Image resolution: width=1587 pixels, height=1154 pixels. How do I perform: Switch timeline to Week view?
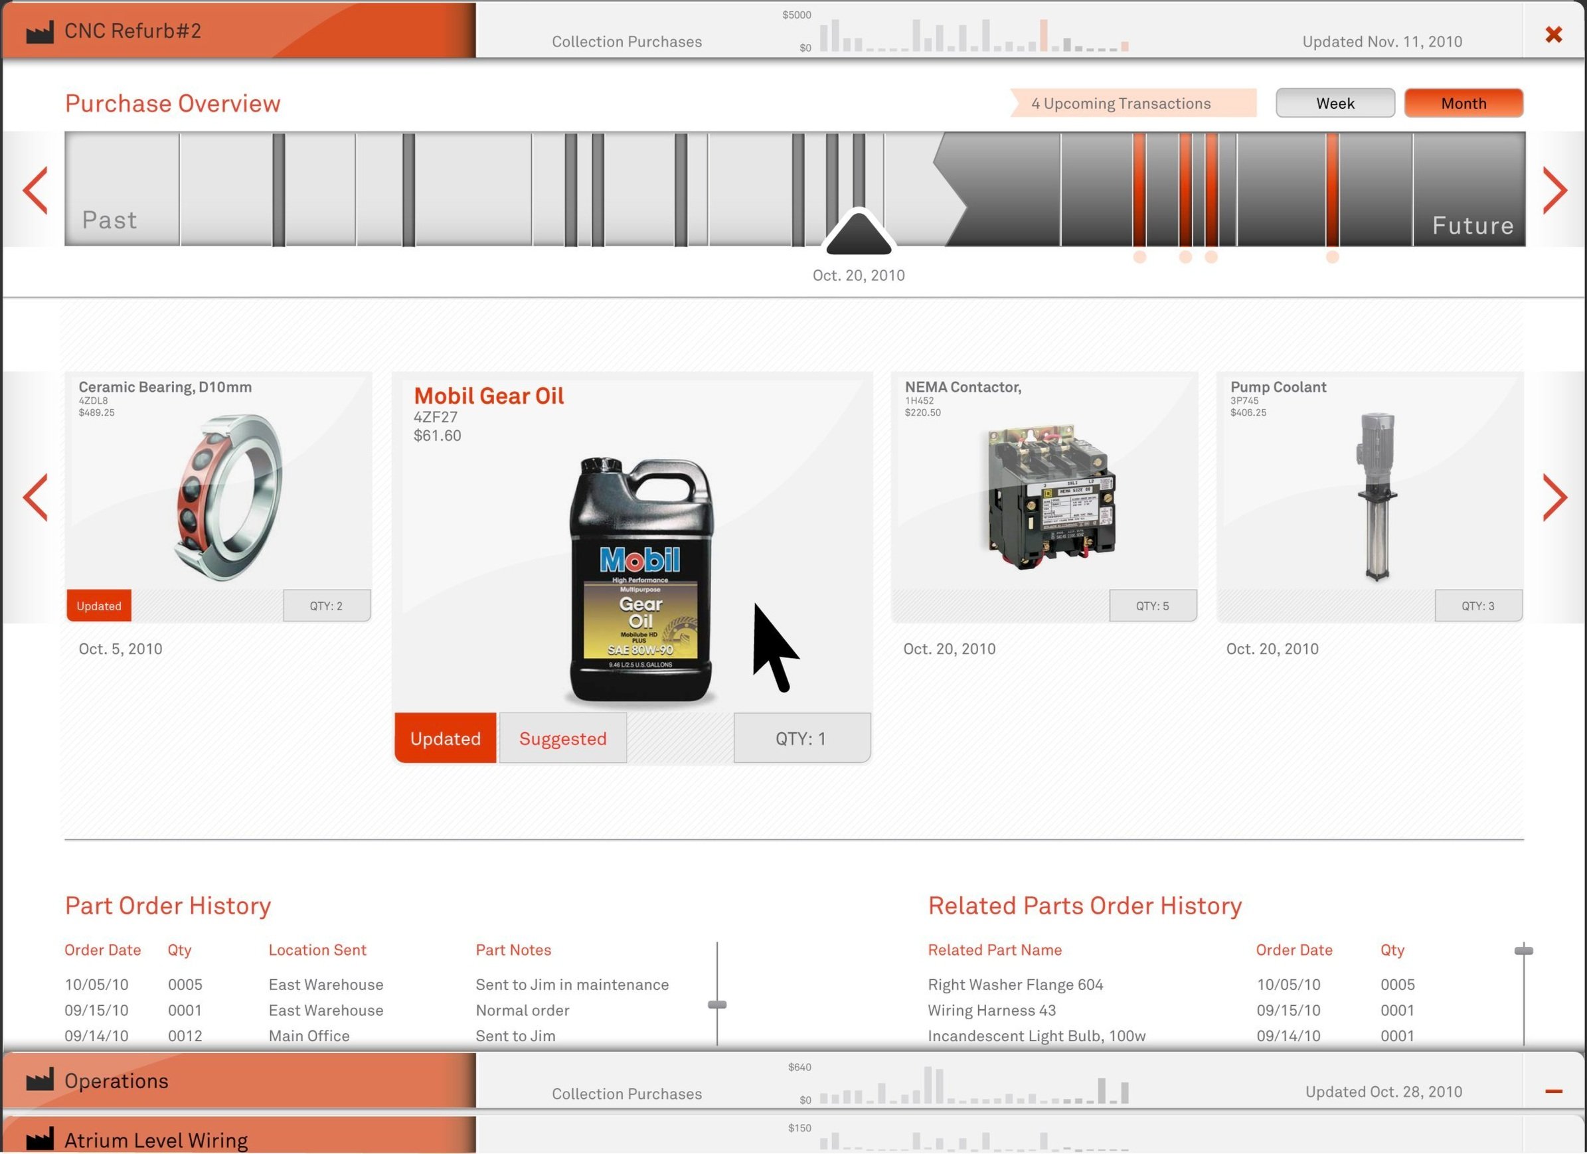tap(1335, 103)
